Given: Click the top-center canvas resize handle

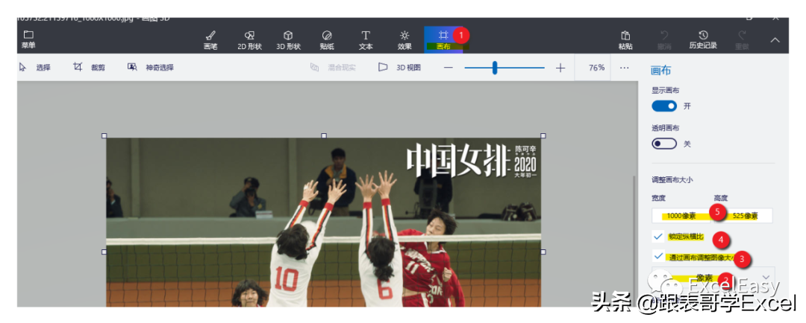Looking at the screenshot, I should (x=324, y=136).
